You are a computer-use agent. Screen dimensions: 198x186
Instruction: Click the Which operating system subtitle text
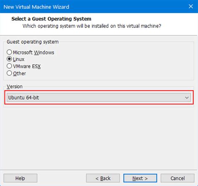(92, 26)
